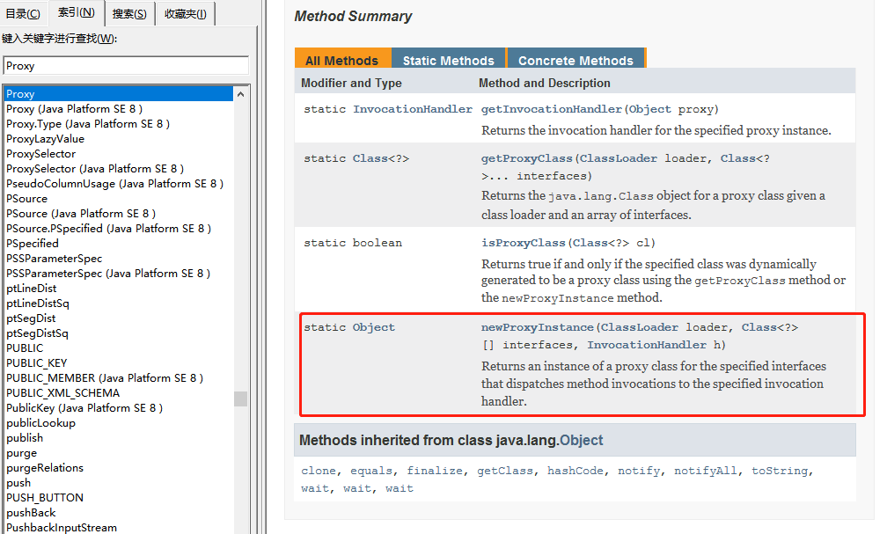Switch to the 目录 tab
887x534 pixels.
(x=23, y=13)
